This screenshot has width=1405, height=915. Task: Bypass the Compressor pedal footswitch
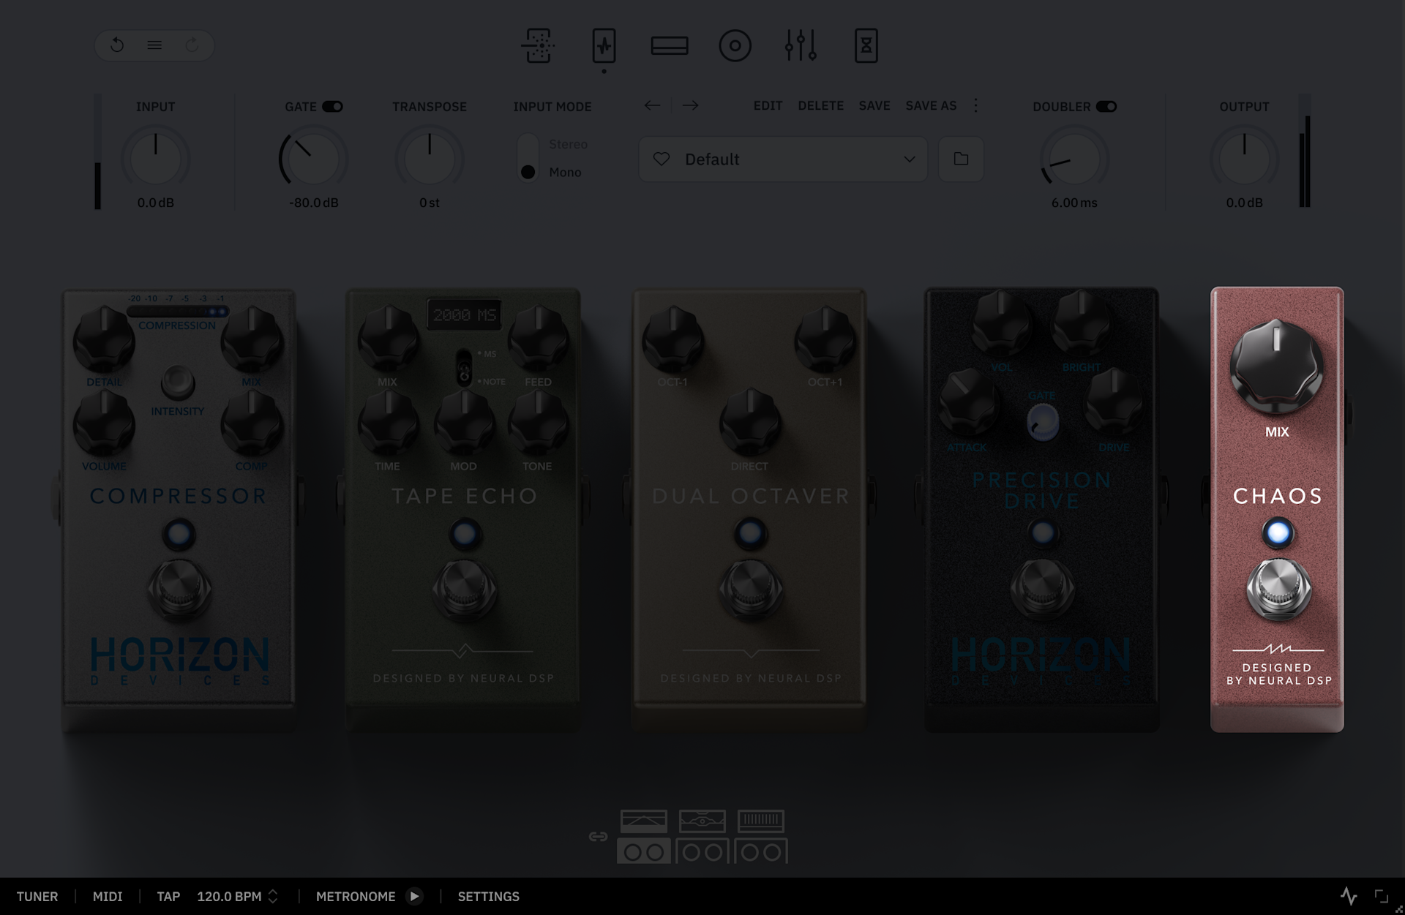click(x=179, y=589)
